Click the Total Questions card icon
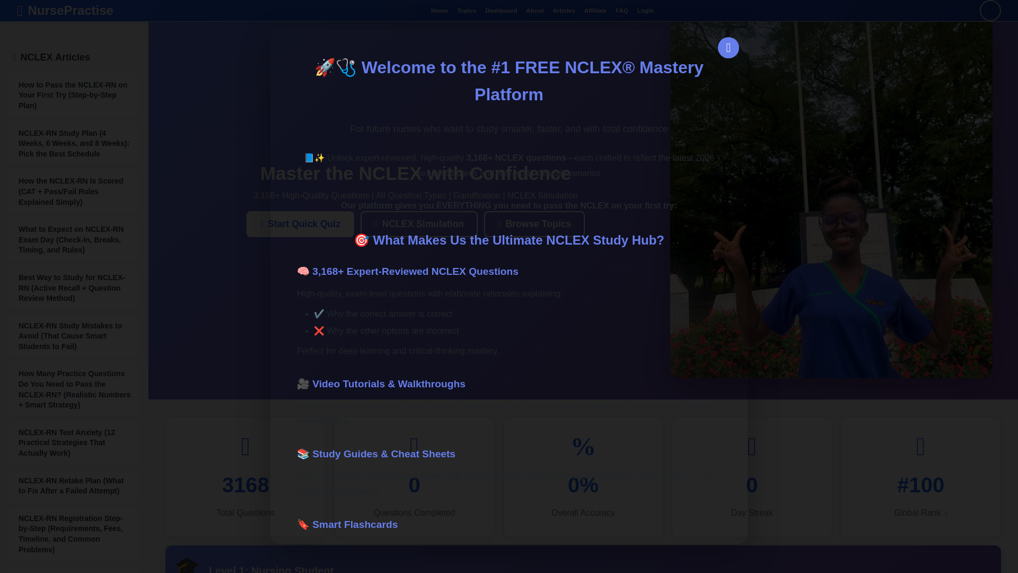 (x=245, y=447)
